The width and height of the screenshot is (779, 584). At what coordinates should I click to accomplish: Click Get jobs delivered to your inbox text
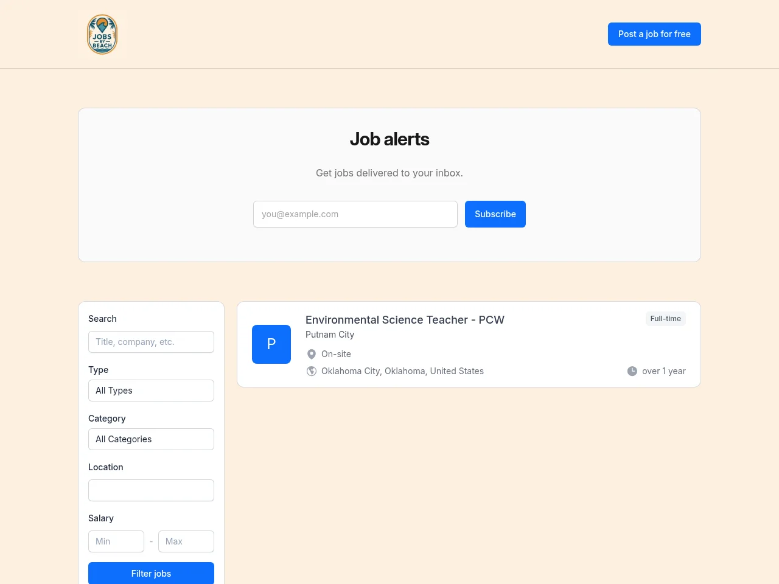tap(389, 173)
